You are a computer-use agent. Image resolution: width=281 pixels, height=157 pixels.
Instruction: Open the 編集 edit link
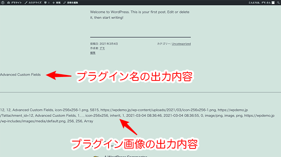(92, 53)
